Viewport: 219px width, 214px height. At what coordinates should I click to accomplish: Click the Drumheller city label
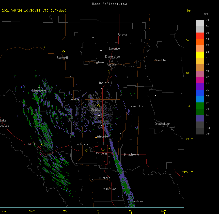click(x=162, y=124)
